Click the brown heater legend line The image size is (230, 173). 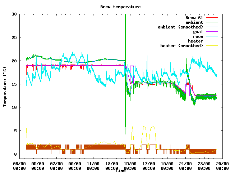(x=212, y=41)
